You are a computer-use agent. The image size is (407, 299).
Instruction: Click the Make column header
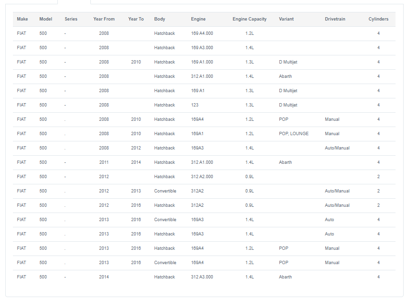click(x=22, y=19)
